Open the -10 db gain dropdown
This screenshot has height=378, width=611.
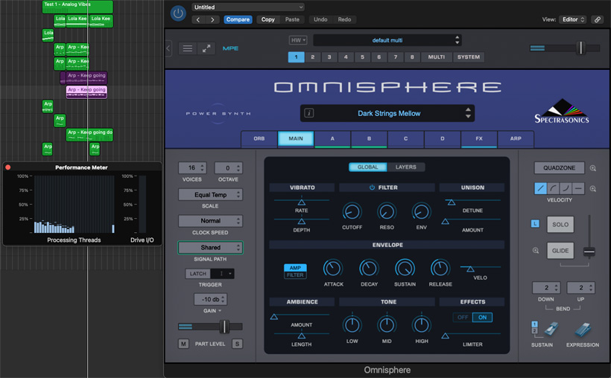[x=210, y=299]
